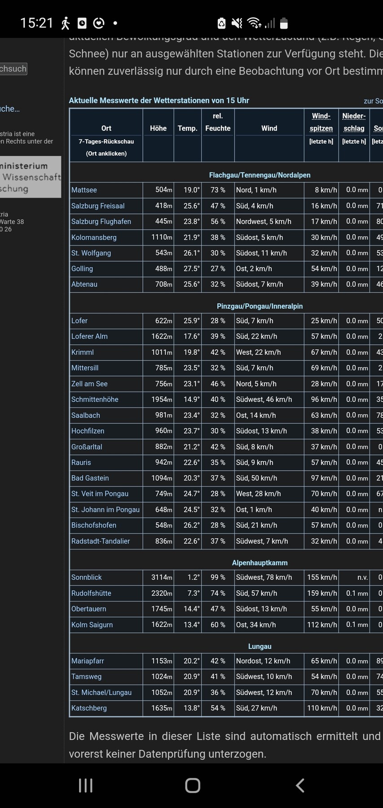Tap the Android back navigation button
This screenshot has width=383, height=808.
pyautogui.click(x=300, y=785)
